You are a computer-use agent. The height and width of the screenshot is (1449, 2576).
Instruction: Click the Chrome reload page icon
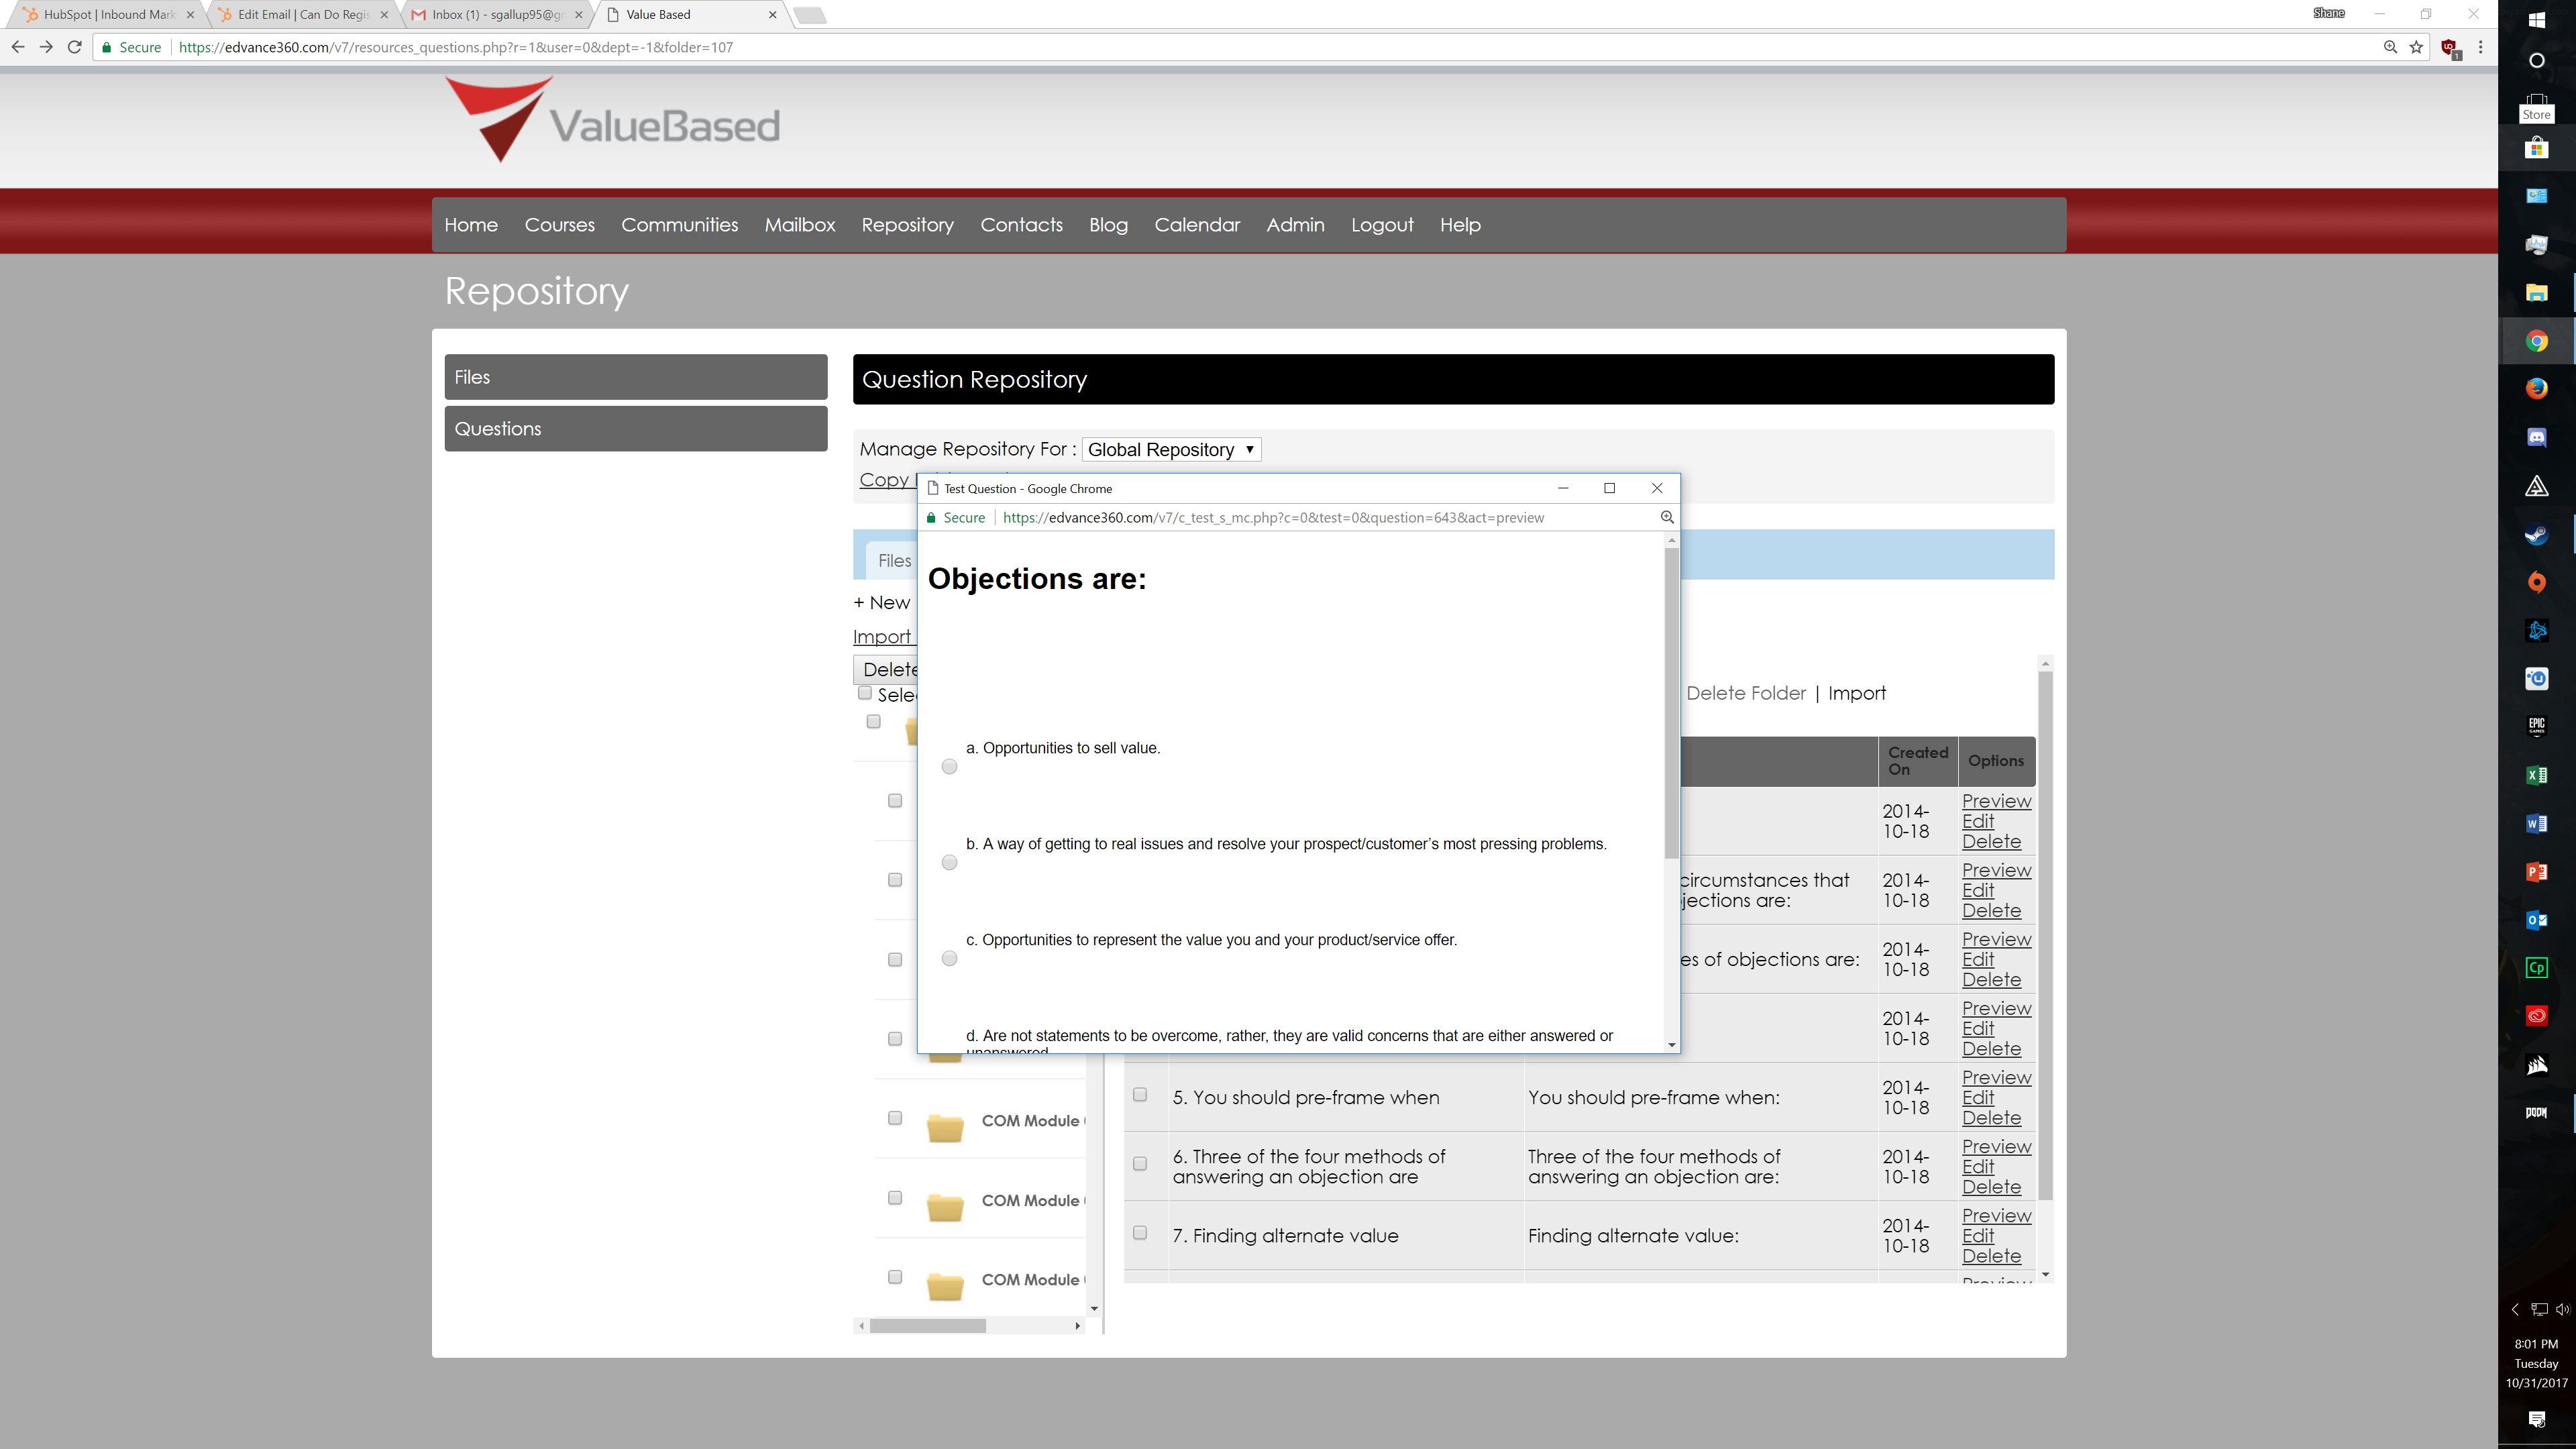tap(74, 47)
